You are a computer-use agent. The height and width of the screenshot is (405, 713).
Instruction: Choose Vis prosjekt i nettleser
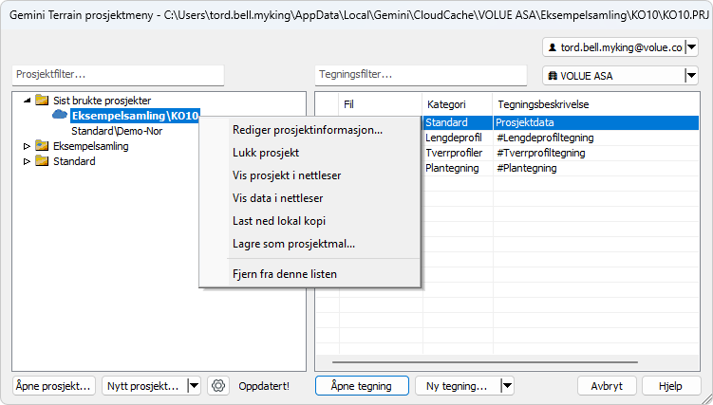(x=287, y=175)
